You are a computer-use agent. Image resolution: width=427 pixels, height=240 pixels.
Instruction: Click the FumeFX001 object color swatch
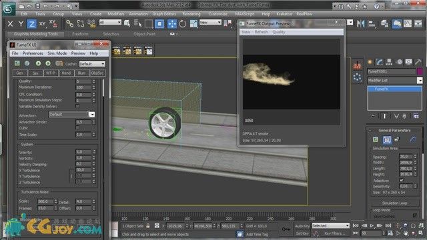[420, 71]
